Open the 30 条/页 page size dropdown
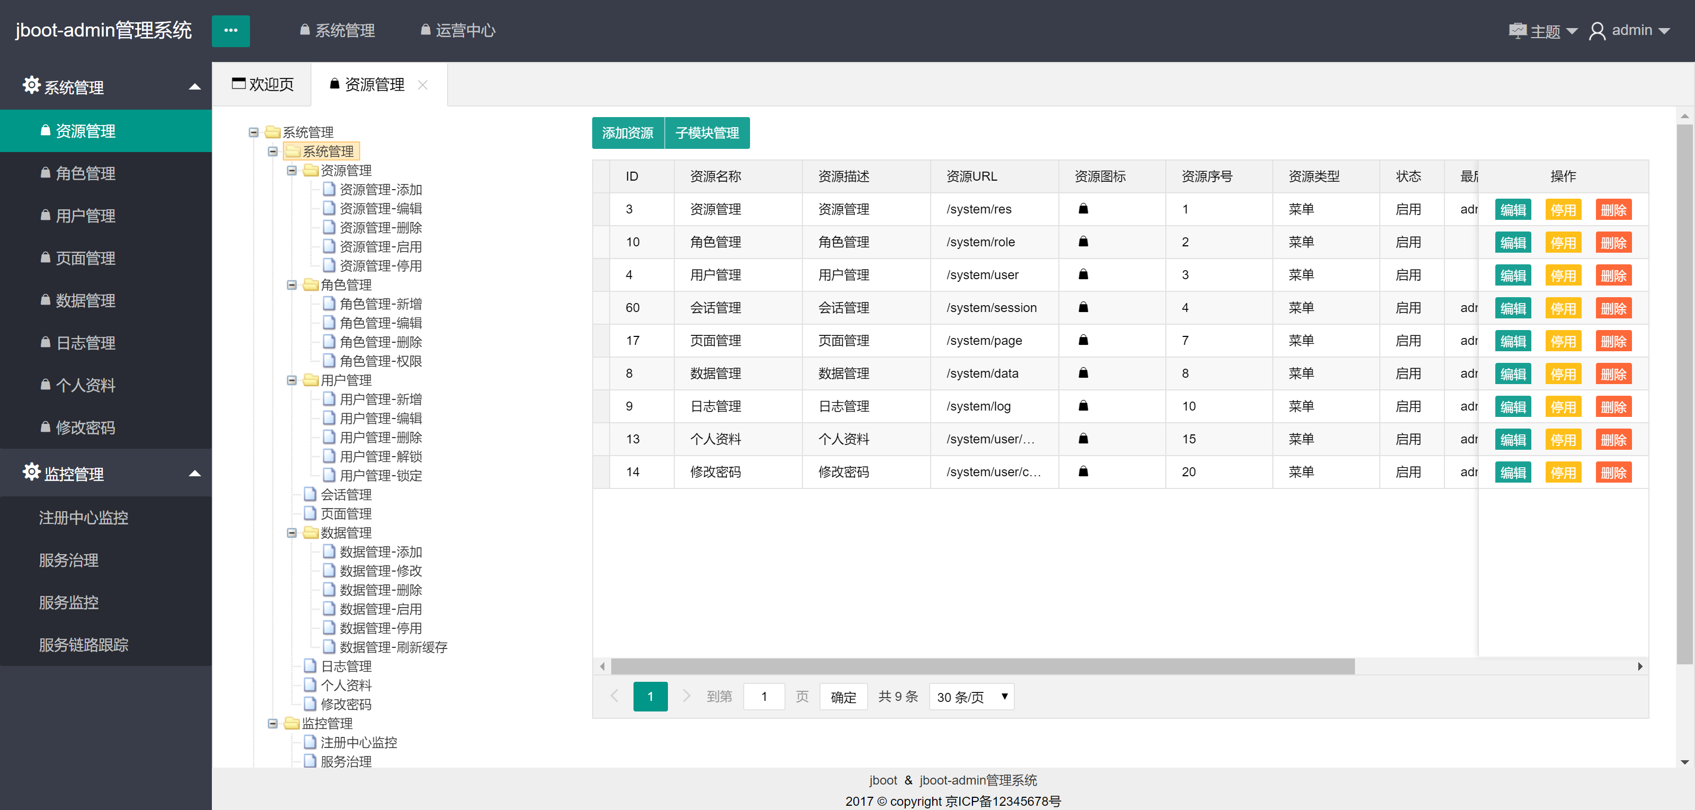 point(971,696)
